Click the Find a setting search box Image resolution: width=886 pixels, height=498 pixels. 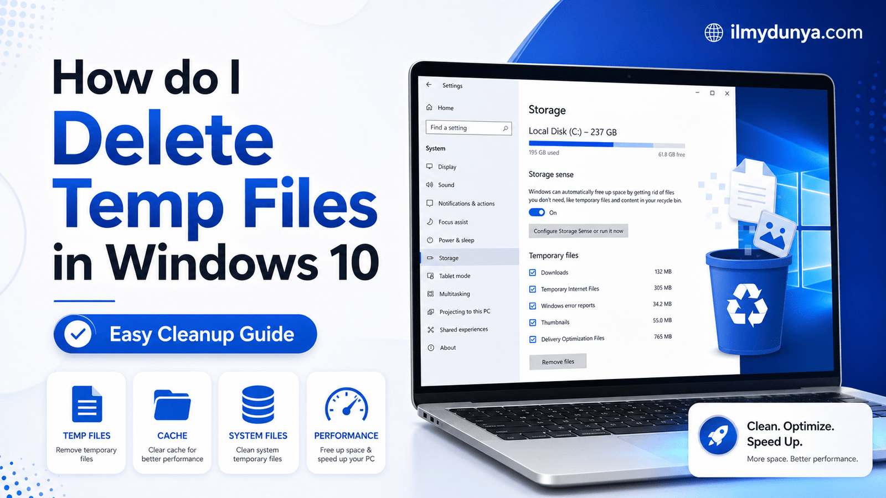468,128
